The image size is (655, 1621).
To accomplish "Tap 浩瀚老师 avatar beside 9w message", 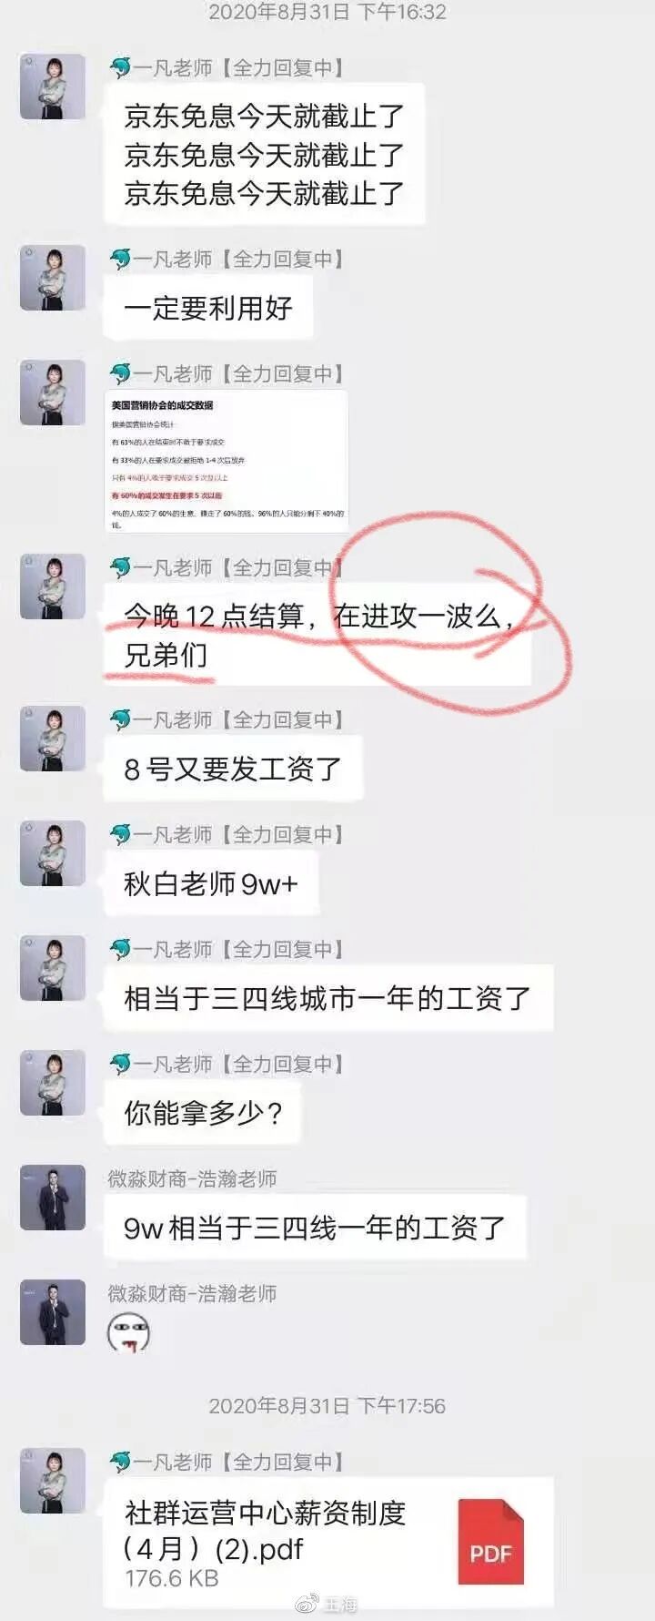I will [x=53, y=1198].
